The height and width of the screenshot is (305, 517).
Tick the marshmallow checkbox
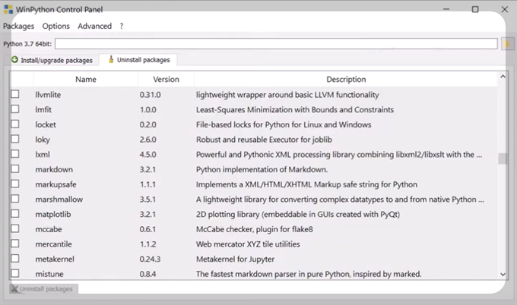[x=15, y=199]
